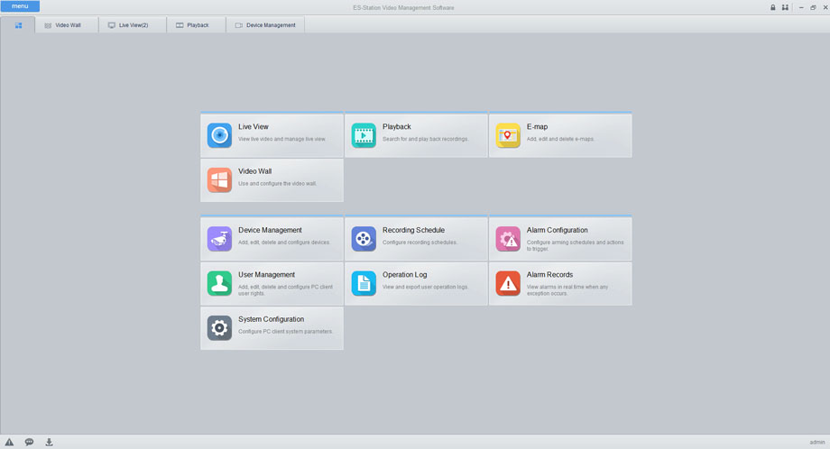Viewport: 830px width, 449px height.
Task: Click the alarm triangle in status bar
Action: (9, 442)
